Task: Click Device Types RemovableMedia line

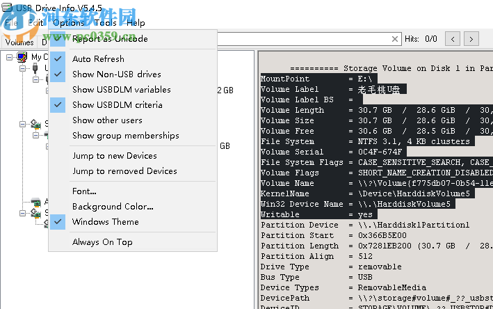Action: point(344,287)
